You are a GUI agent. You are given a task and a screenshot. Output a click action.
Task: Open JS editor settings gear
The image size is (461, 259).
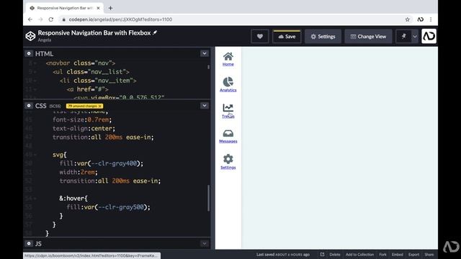(x=29, y=243)
